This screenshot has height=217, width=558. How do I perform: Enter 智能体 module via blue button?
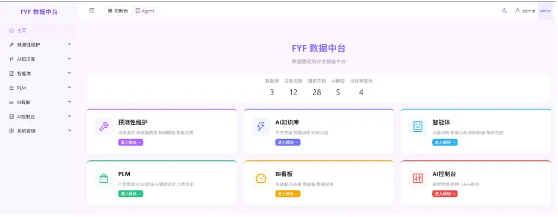click(445, 142)
